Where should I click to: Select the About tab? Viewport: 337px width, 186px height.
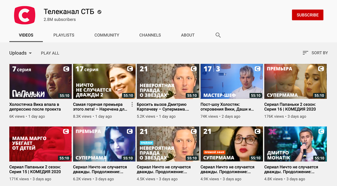click(x=188, y=35)
